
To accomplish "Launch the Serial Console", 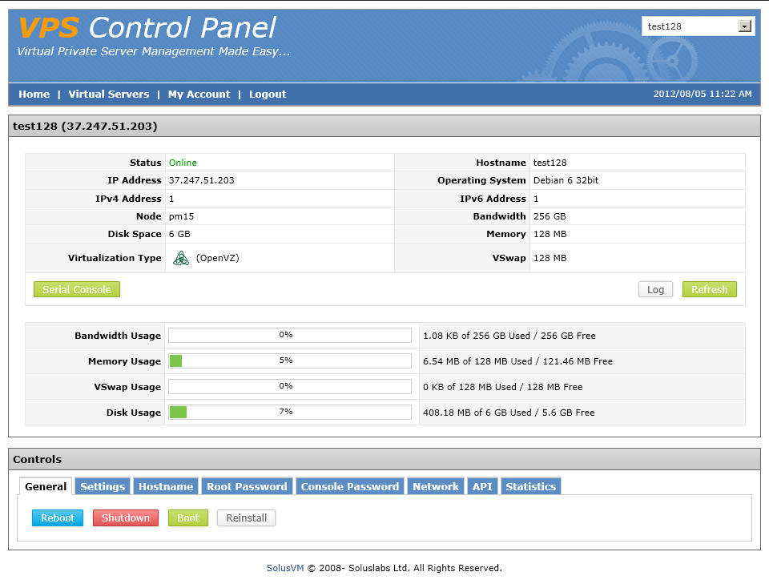I will click(77, 289).
